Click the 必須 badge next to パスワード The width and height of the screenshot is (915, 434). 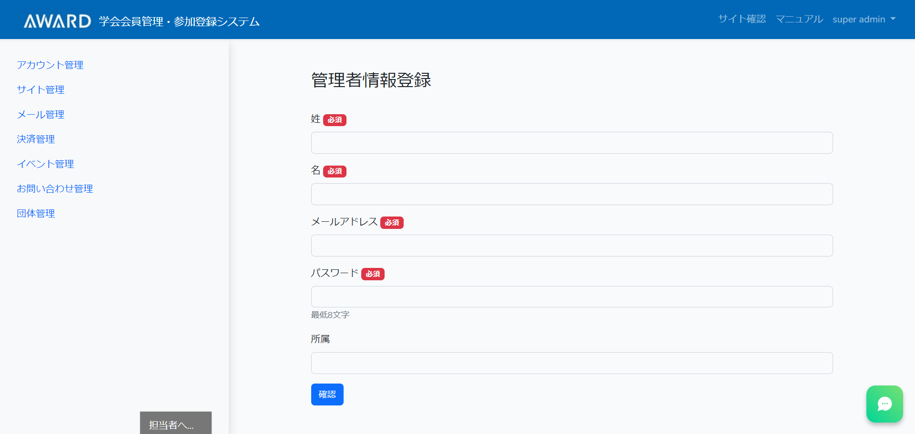tap(373, 274)
